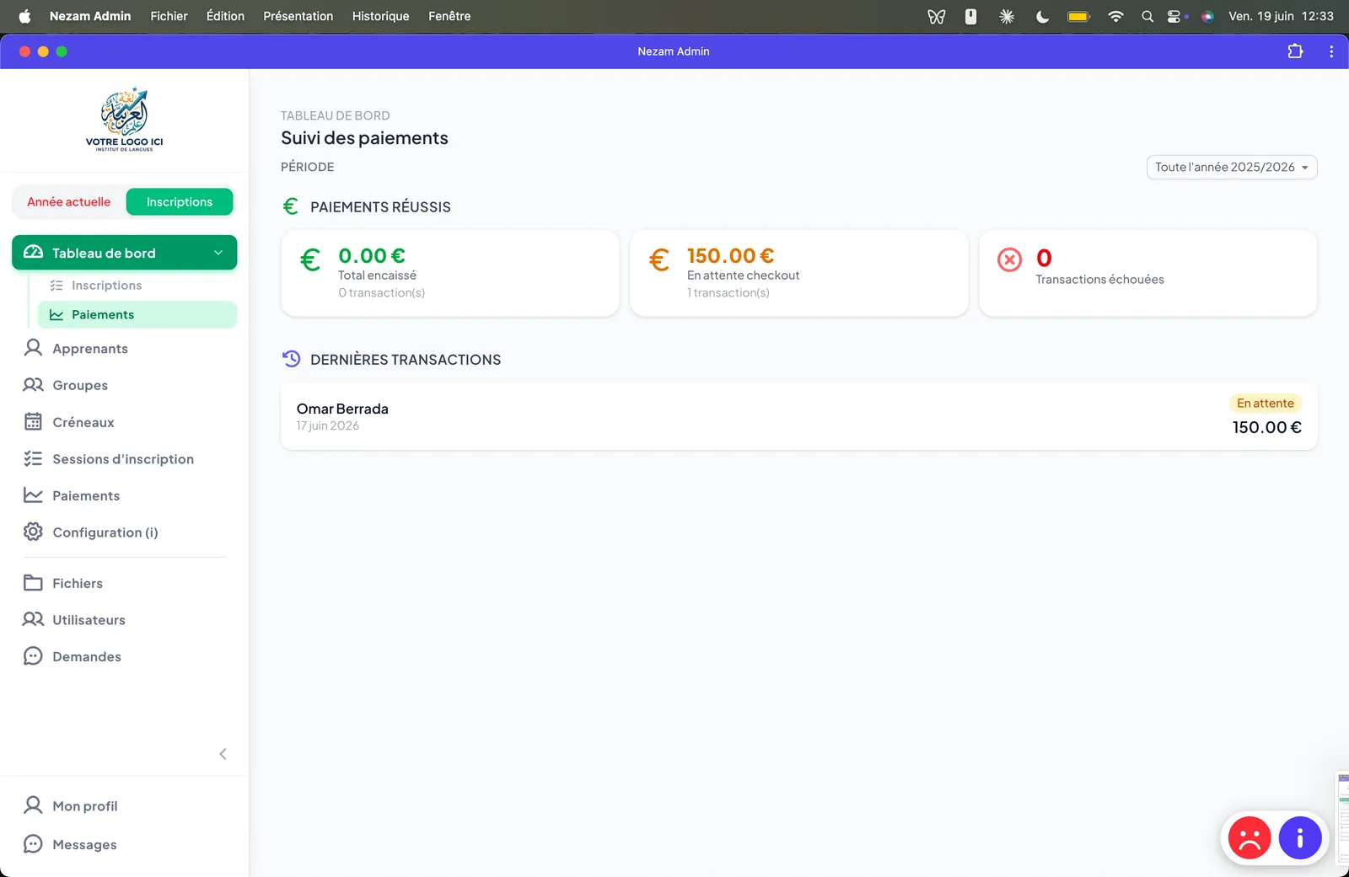The height and width of the screenshot is (877, 1349).
Task: Click the green euro icon of Total encaissé
Action: pyautogui.click(x=310, y=259)
